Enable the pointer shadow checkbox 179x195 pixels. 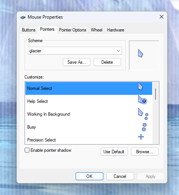[27, 150]
